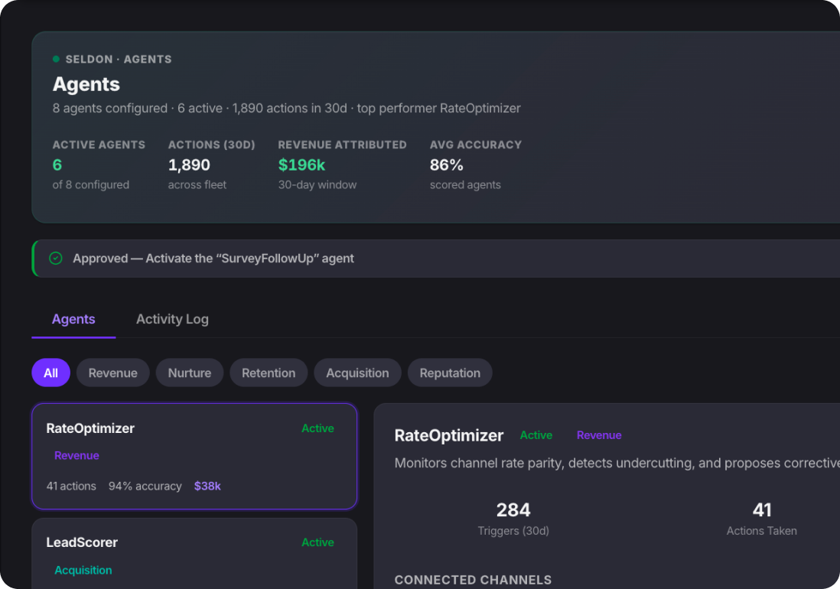
Task: Open the LeadScorer agent card title
Action: [x=82, y=542]
